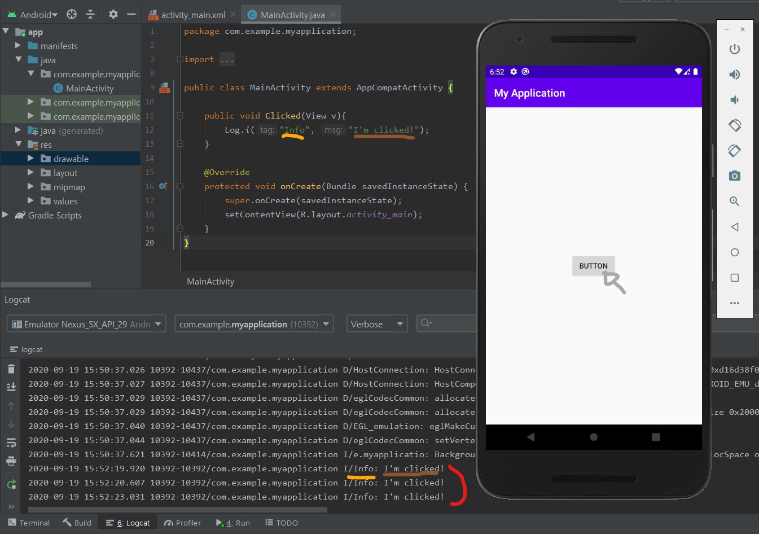This screenshot has width=759, height=534.
Task: Open the Run tool window
Action: tap(232, 523)
